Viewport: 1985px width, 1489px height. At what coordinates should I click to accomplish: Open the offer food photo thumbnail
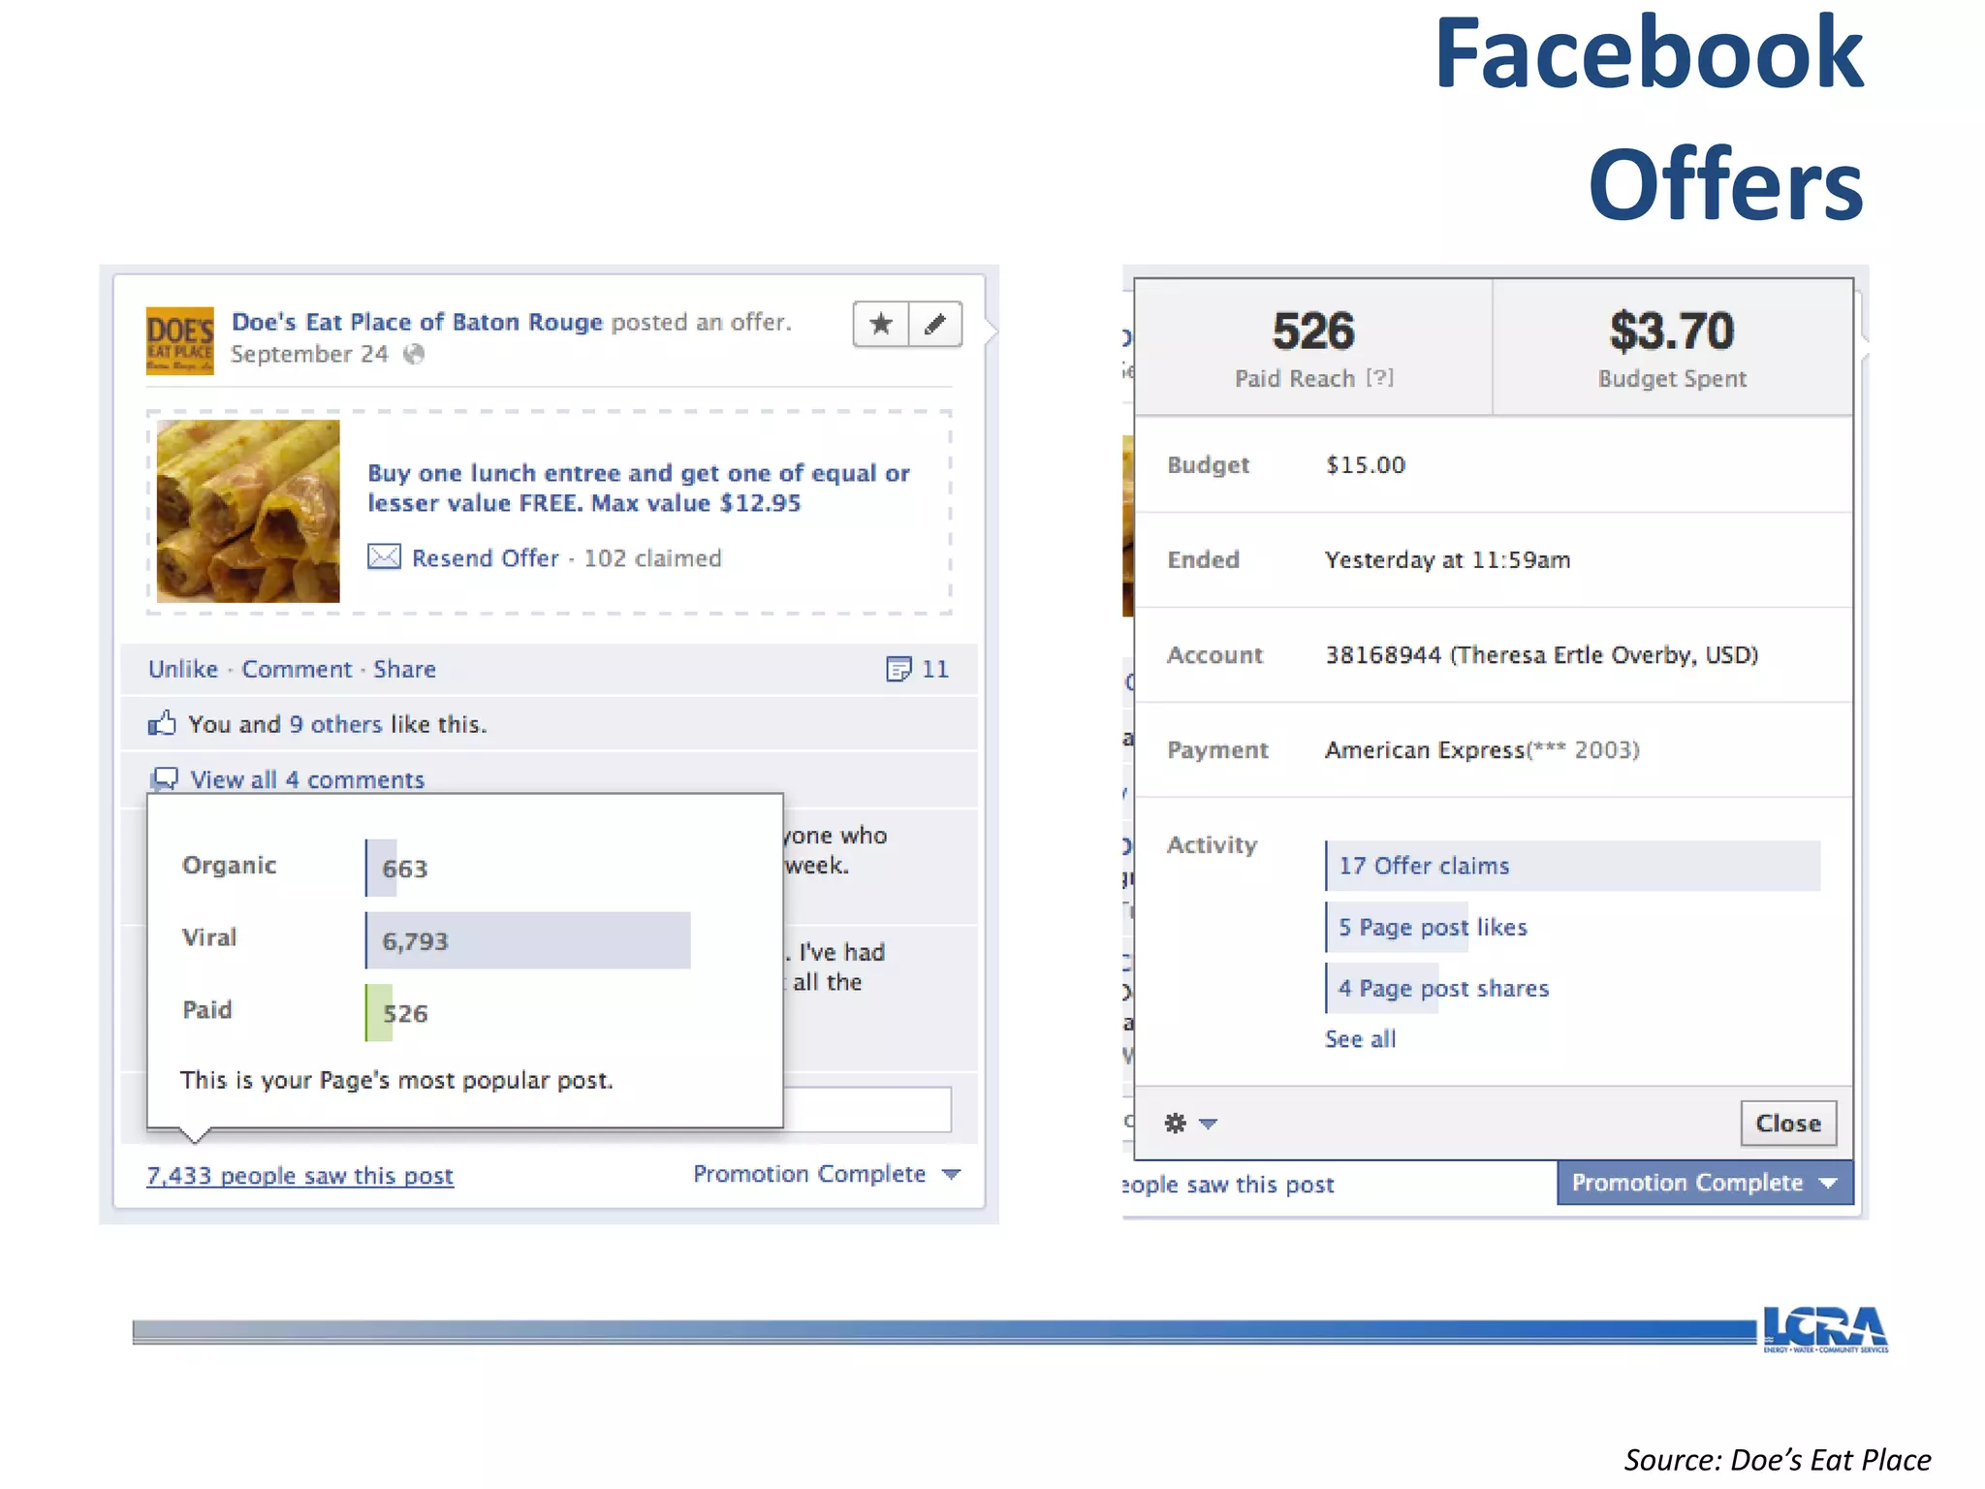(x=248, y=511)
